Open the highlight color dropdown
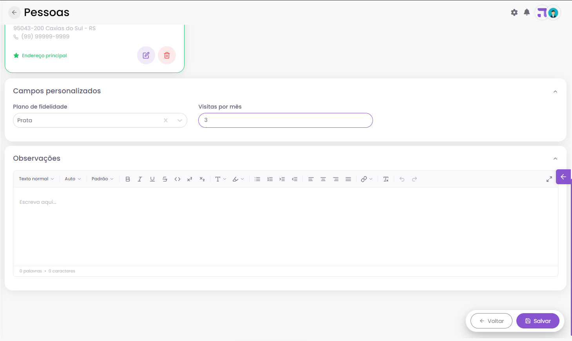572x341 pixels. pyautogui.click(x=238, y=179)
